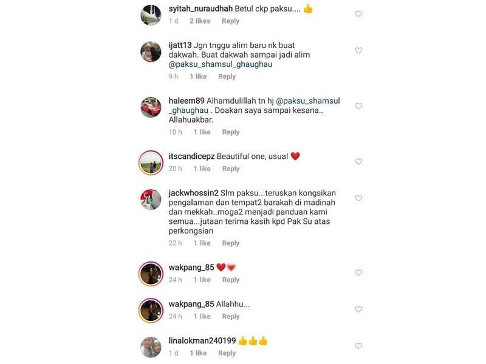Open @paksu_shamsul_ghaughau mention in ijatt13's comment
This screenshot has height=364, width=486.
[221, 64]
